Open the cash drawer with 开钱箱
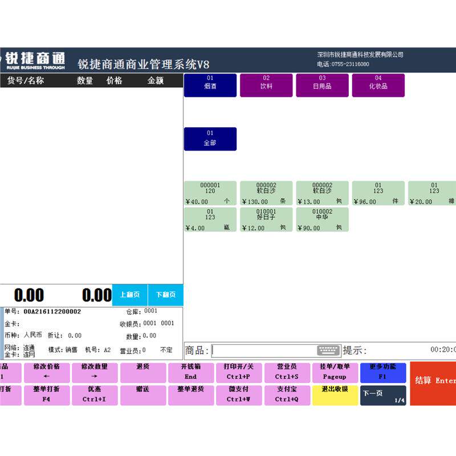Screen dimensions: 456x456 pos(191,372)
